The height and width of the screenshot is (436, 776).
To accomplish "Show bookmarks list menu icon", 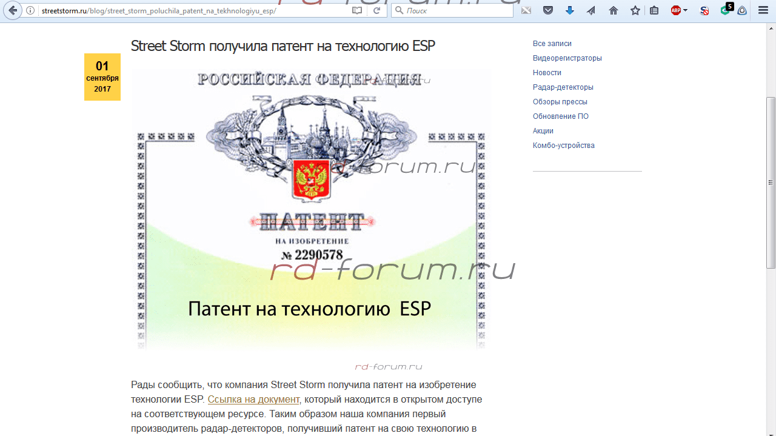I will tap(654, 10).
